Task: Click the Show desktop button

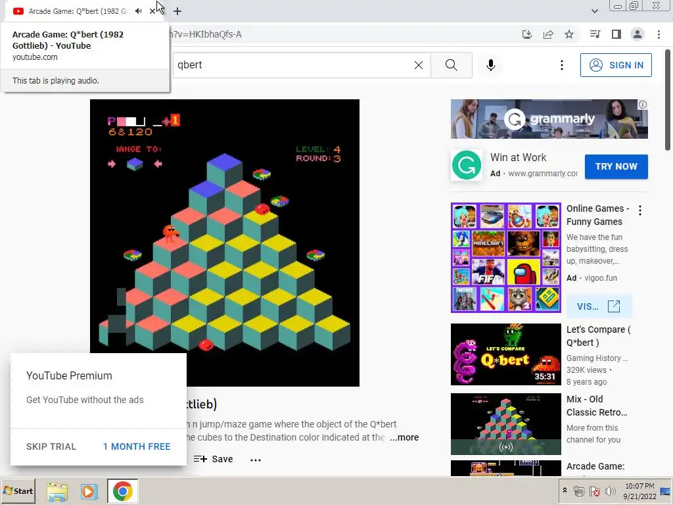Action: point(666,491)
